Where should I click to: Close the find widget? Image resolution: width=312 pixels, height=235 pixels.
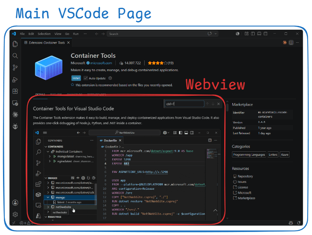[219, 104]
